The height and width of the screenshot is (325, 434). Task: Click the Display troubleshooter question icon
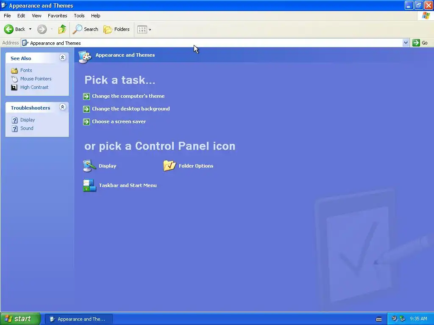pos(15,120)
